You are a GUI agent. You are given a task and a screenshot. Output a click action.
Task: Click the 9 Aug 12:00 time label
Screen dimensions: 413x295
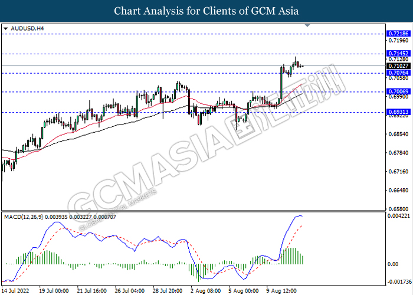pyautogui.click(x=281, y=291)
